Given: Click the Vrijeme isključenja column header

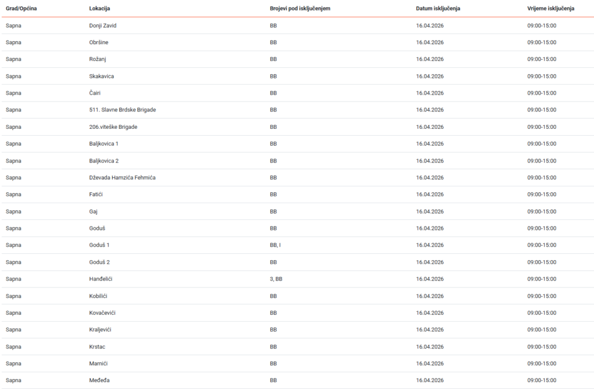Looking at the screenshot, I should coord(550,9).
